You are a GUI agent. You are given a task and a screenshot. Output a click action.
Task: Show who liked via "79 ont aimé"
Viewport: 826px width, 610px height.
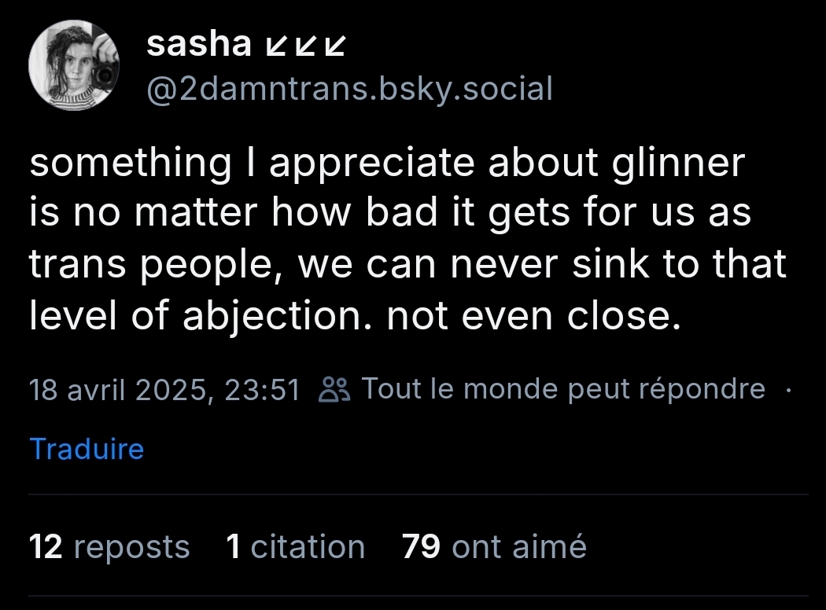(494, 547)
